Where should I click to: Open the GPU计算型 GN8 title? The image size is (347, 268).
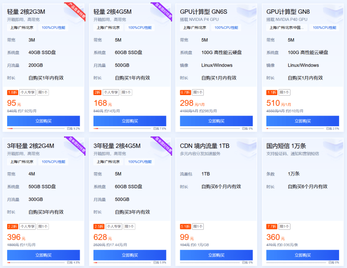tap(288, 12)
